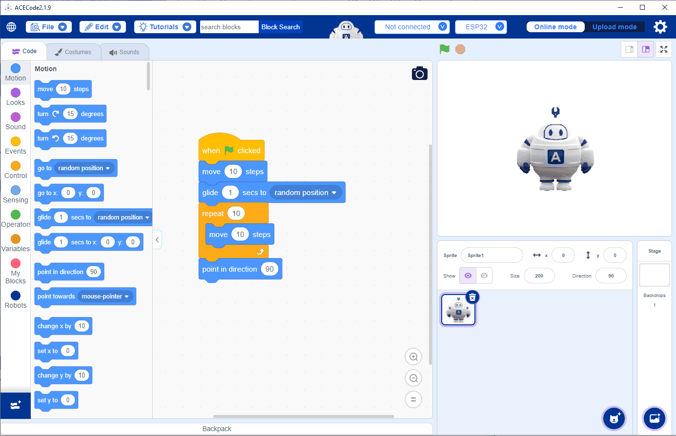The image size is (676, 436).
Task: Enter fullscreen stage mode
Action: 664,49
